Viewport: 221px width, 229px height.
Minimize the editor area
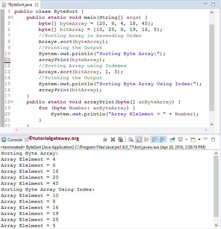click(x=206, y=3)
